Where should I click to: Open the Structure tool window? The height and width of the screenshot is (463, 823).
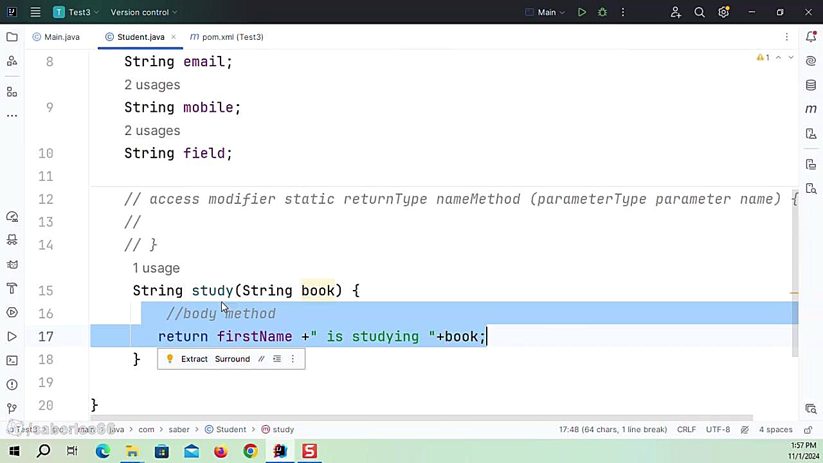(12, 92)
